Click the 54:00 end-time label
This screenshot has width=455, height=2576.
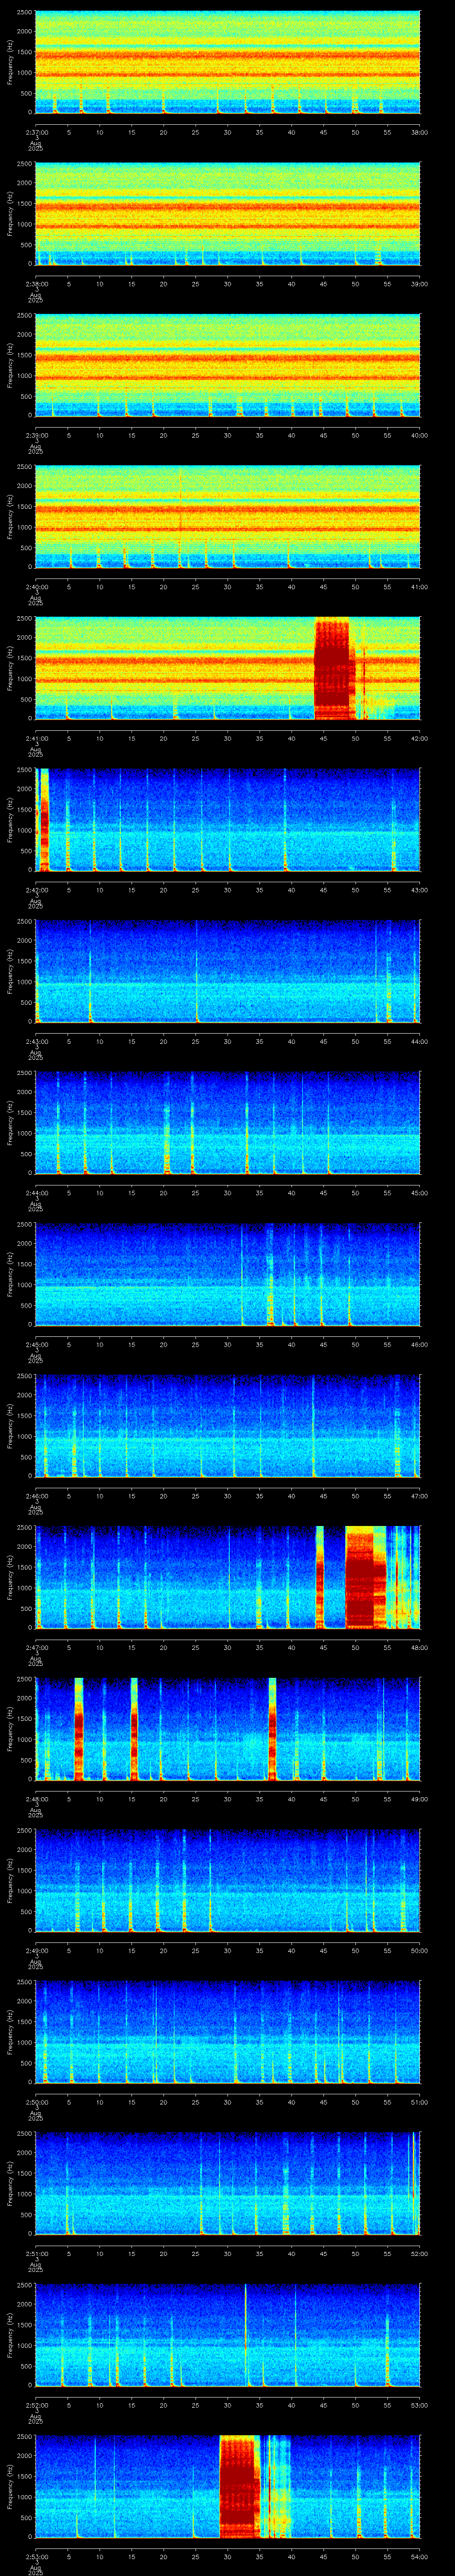pyautogui.click(x=419, y=2556)
